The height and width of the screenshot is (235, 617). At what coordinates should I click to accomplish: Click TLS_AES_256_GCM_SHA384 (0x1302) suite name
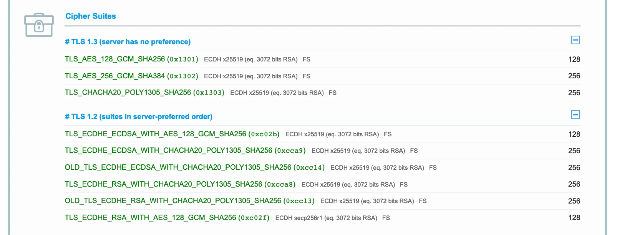131,76
